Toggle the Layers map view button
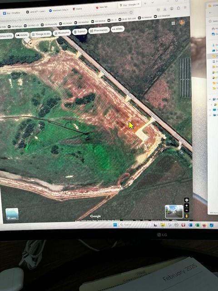 coord(12,214)
